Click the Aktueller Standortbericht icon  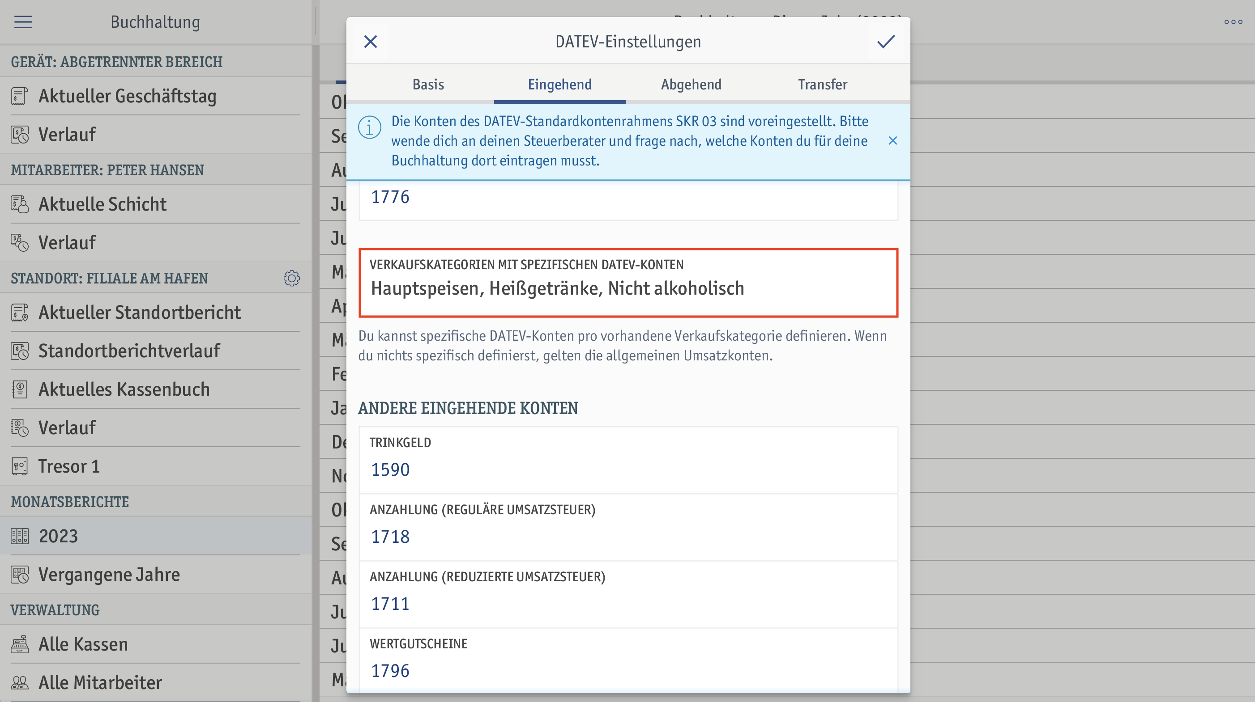point(20,313)
